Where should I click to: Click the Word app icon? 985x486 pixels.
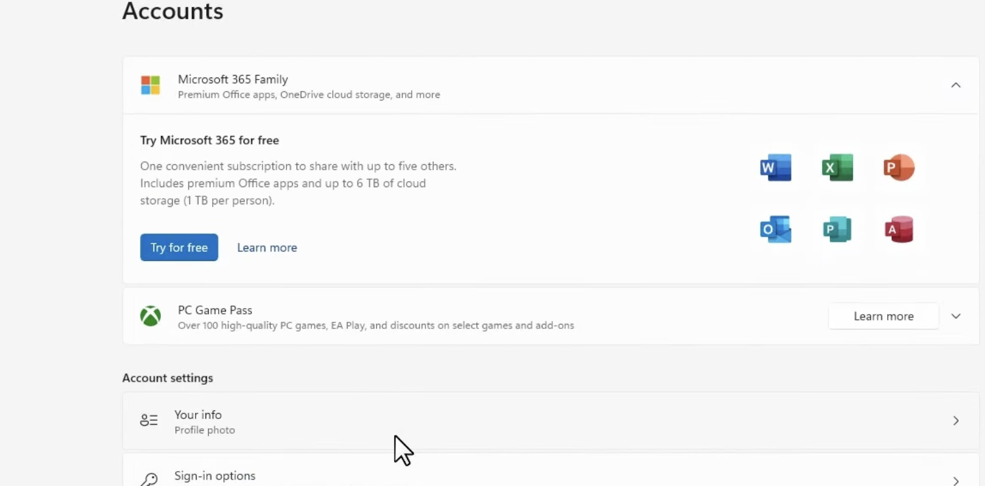tap(776, 167)
